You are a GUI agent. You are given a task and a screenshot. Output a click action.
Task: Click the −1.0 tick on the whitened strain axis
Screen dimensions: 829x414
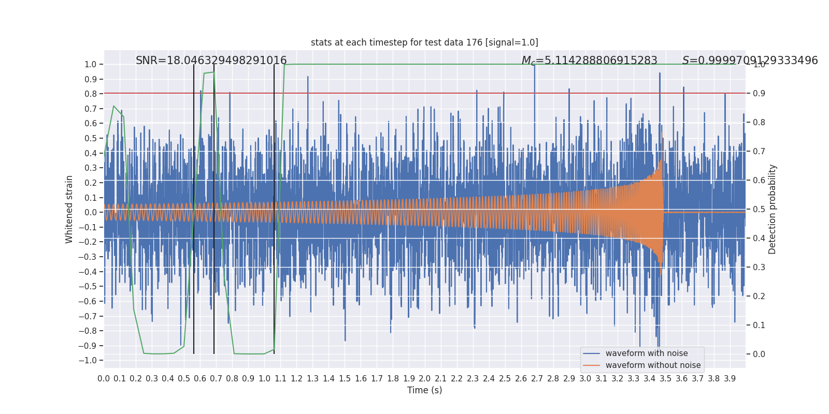pos(87,361)
